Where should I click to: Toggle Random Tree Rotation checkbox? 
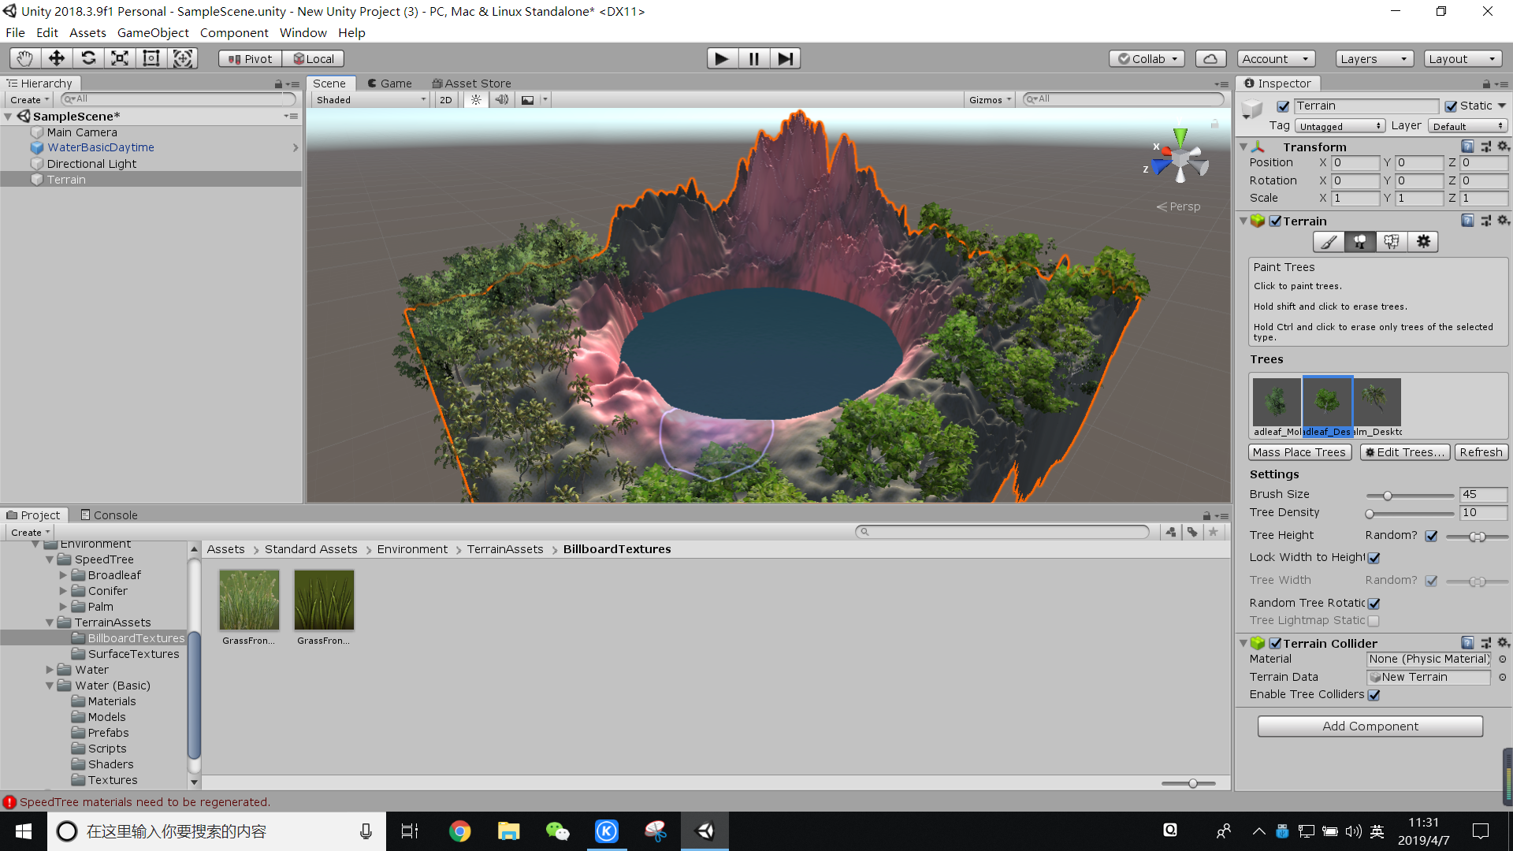pos(1374,604)
